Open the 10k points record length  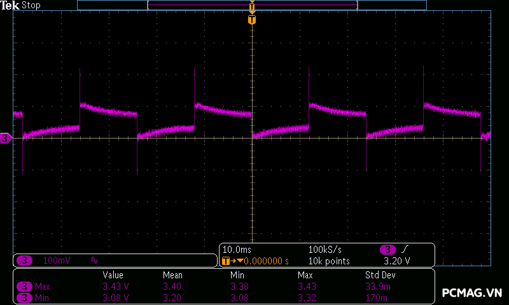pos(328,261)
